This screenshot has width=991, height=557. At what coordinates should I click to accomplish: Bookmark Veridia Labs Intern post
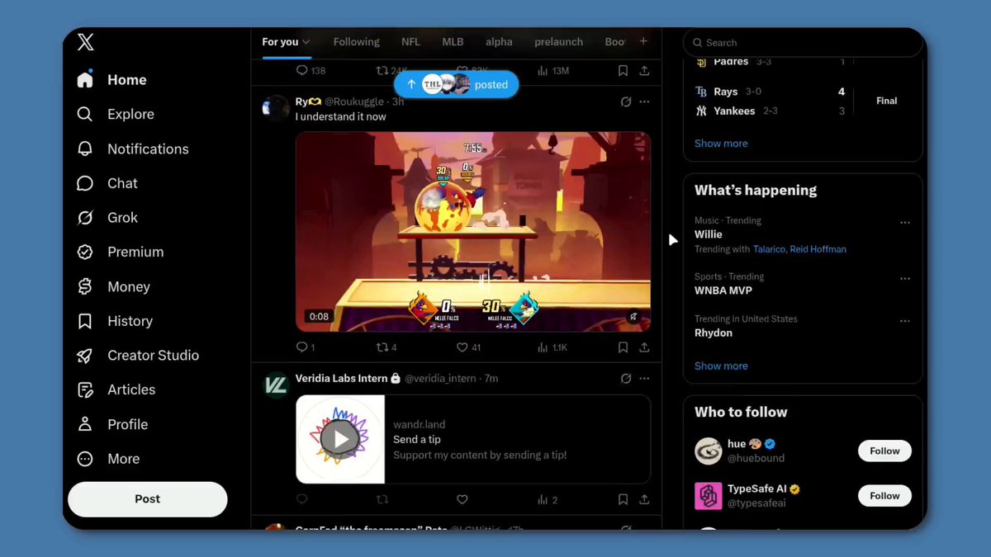(623, 499)
